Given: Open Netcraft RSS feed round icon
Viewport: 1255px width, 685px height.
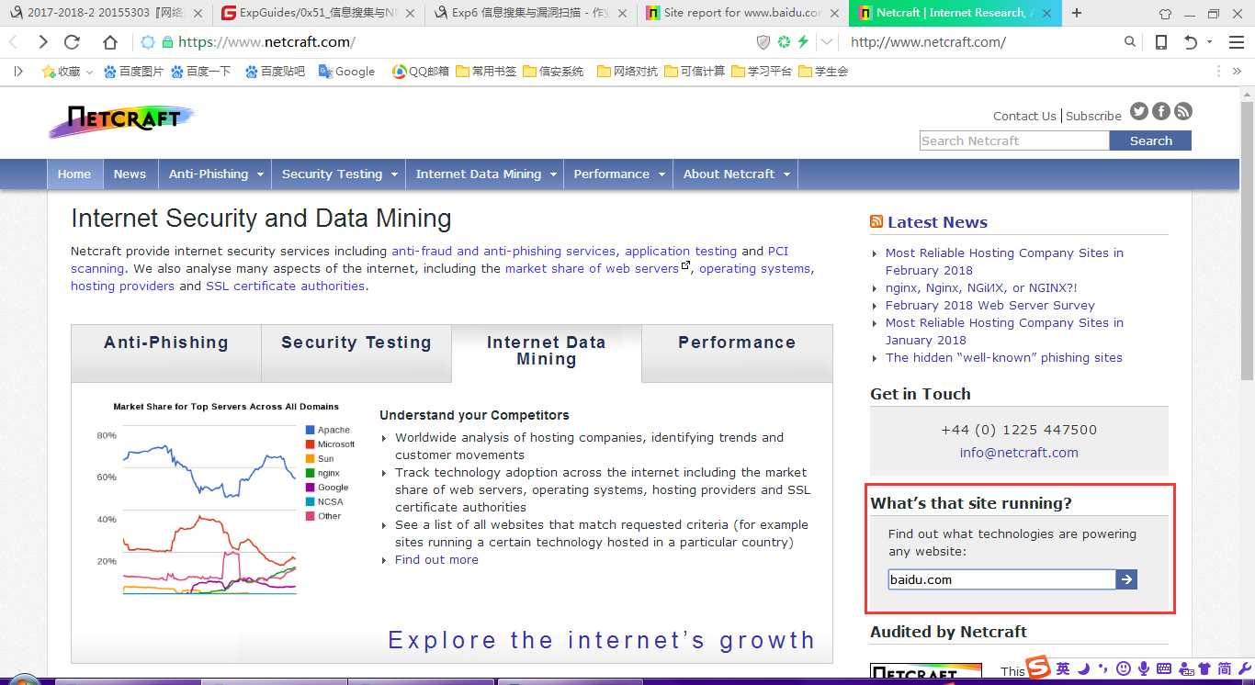Looking at the screenshot, I should coord(1183,111).
